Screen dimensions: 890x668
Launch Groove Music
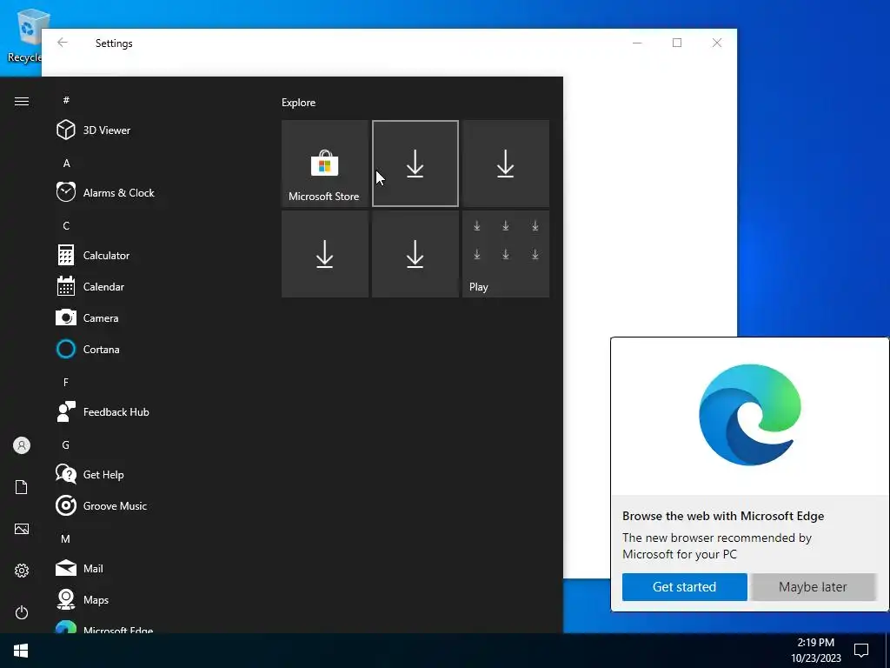pyautogui.click(x=115, y=505)
